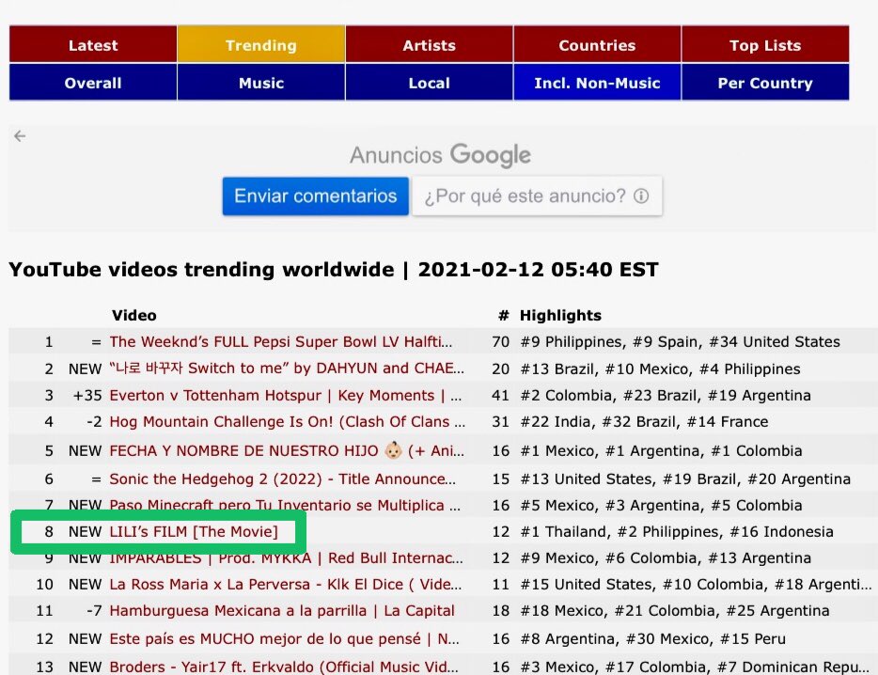Click highlights '#1 Mexico, #1 Argentina, #1 Colombia'
Screen dimensions: 878x675
pos(661,450)
